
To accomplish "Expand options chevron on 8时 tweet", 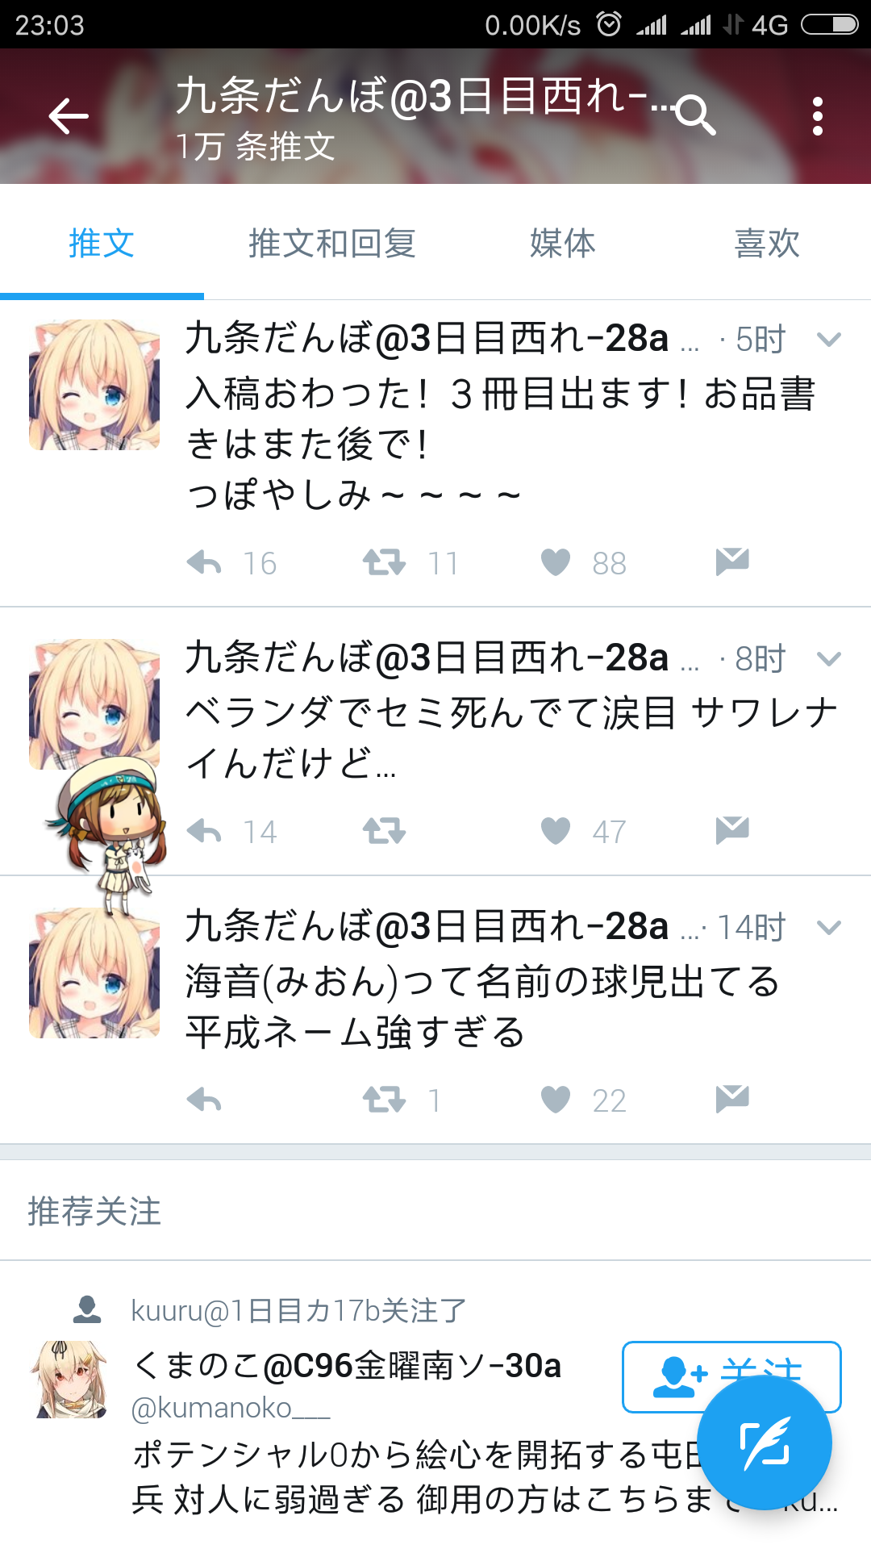I will (x=829, y=659).
